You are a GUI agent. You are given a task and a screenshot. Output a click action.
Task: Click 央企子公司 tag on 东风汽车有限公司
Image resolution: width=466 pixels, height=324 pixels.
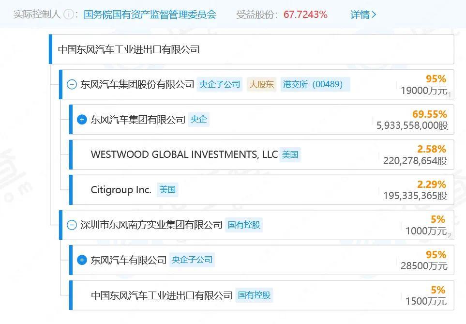[192, 260]
